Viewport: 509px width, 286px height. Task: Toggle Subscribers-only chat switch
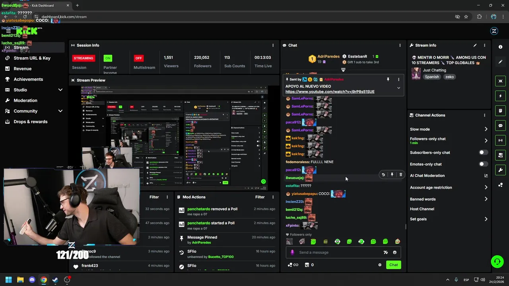click(483, 153)
